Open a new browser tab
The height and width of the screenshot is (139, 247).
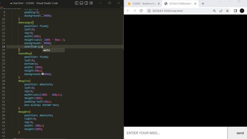(203, 3)
